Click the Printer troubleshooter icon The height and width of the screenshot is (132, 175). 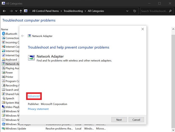(4, 77)
